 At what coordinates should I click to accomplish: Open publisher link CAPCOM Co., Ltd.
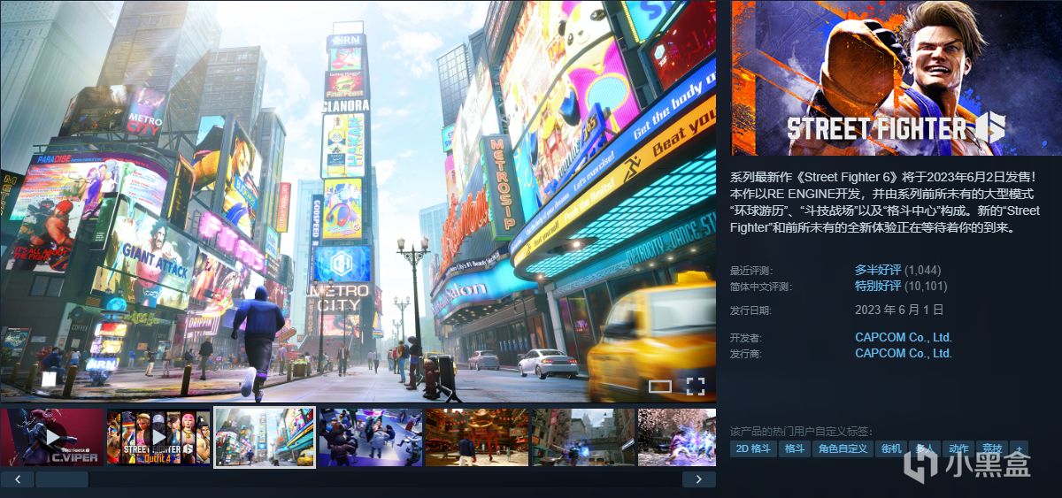click(904, 353)
